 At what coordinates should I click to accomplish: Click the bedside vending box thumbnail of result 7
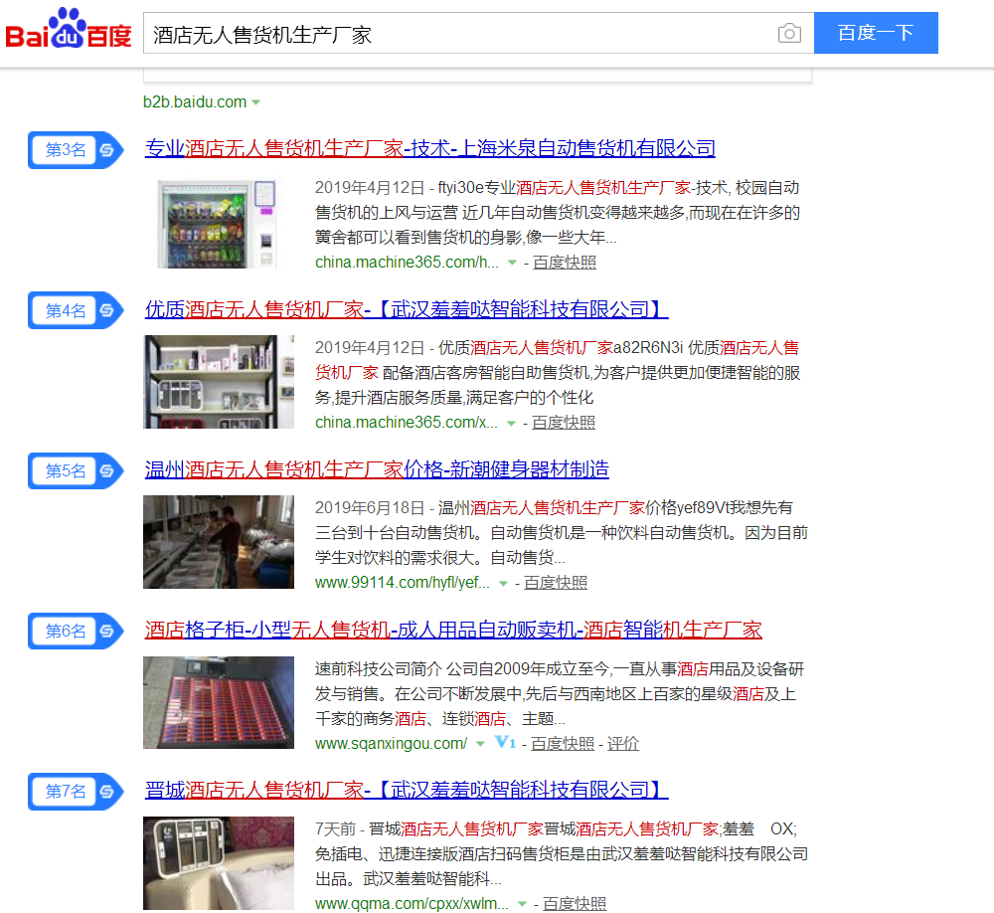tap(219, 863)
